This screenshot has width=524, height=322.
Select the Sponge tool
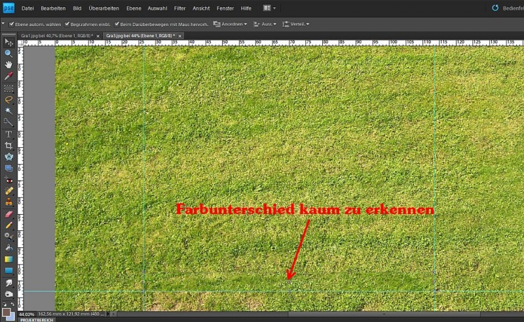coord(9,295)
